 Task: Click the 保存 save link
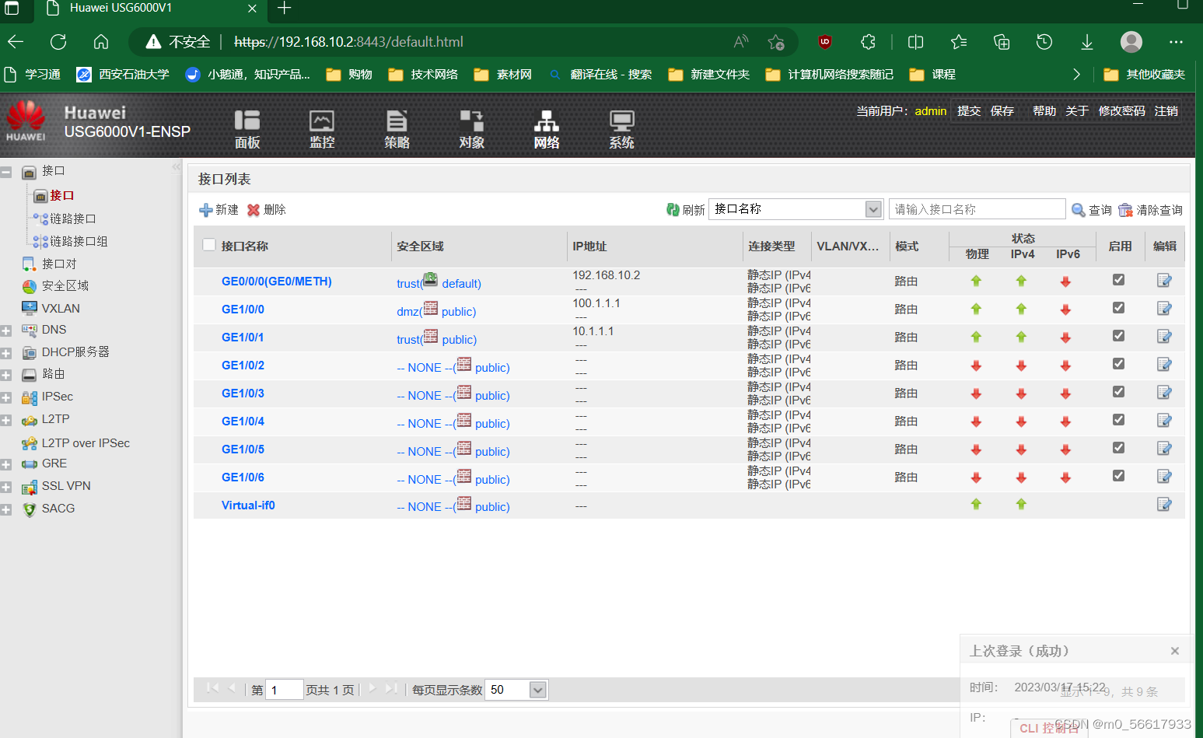pyautogui.click(x=1002, y=111)
